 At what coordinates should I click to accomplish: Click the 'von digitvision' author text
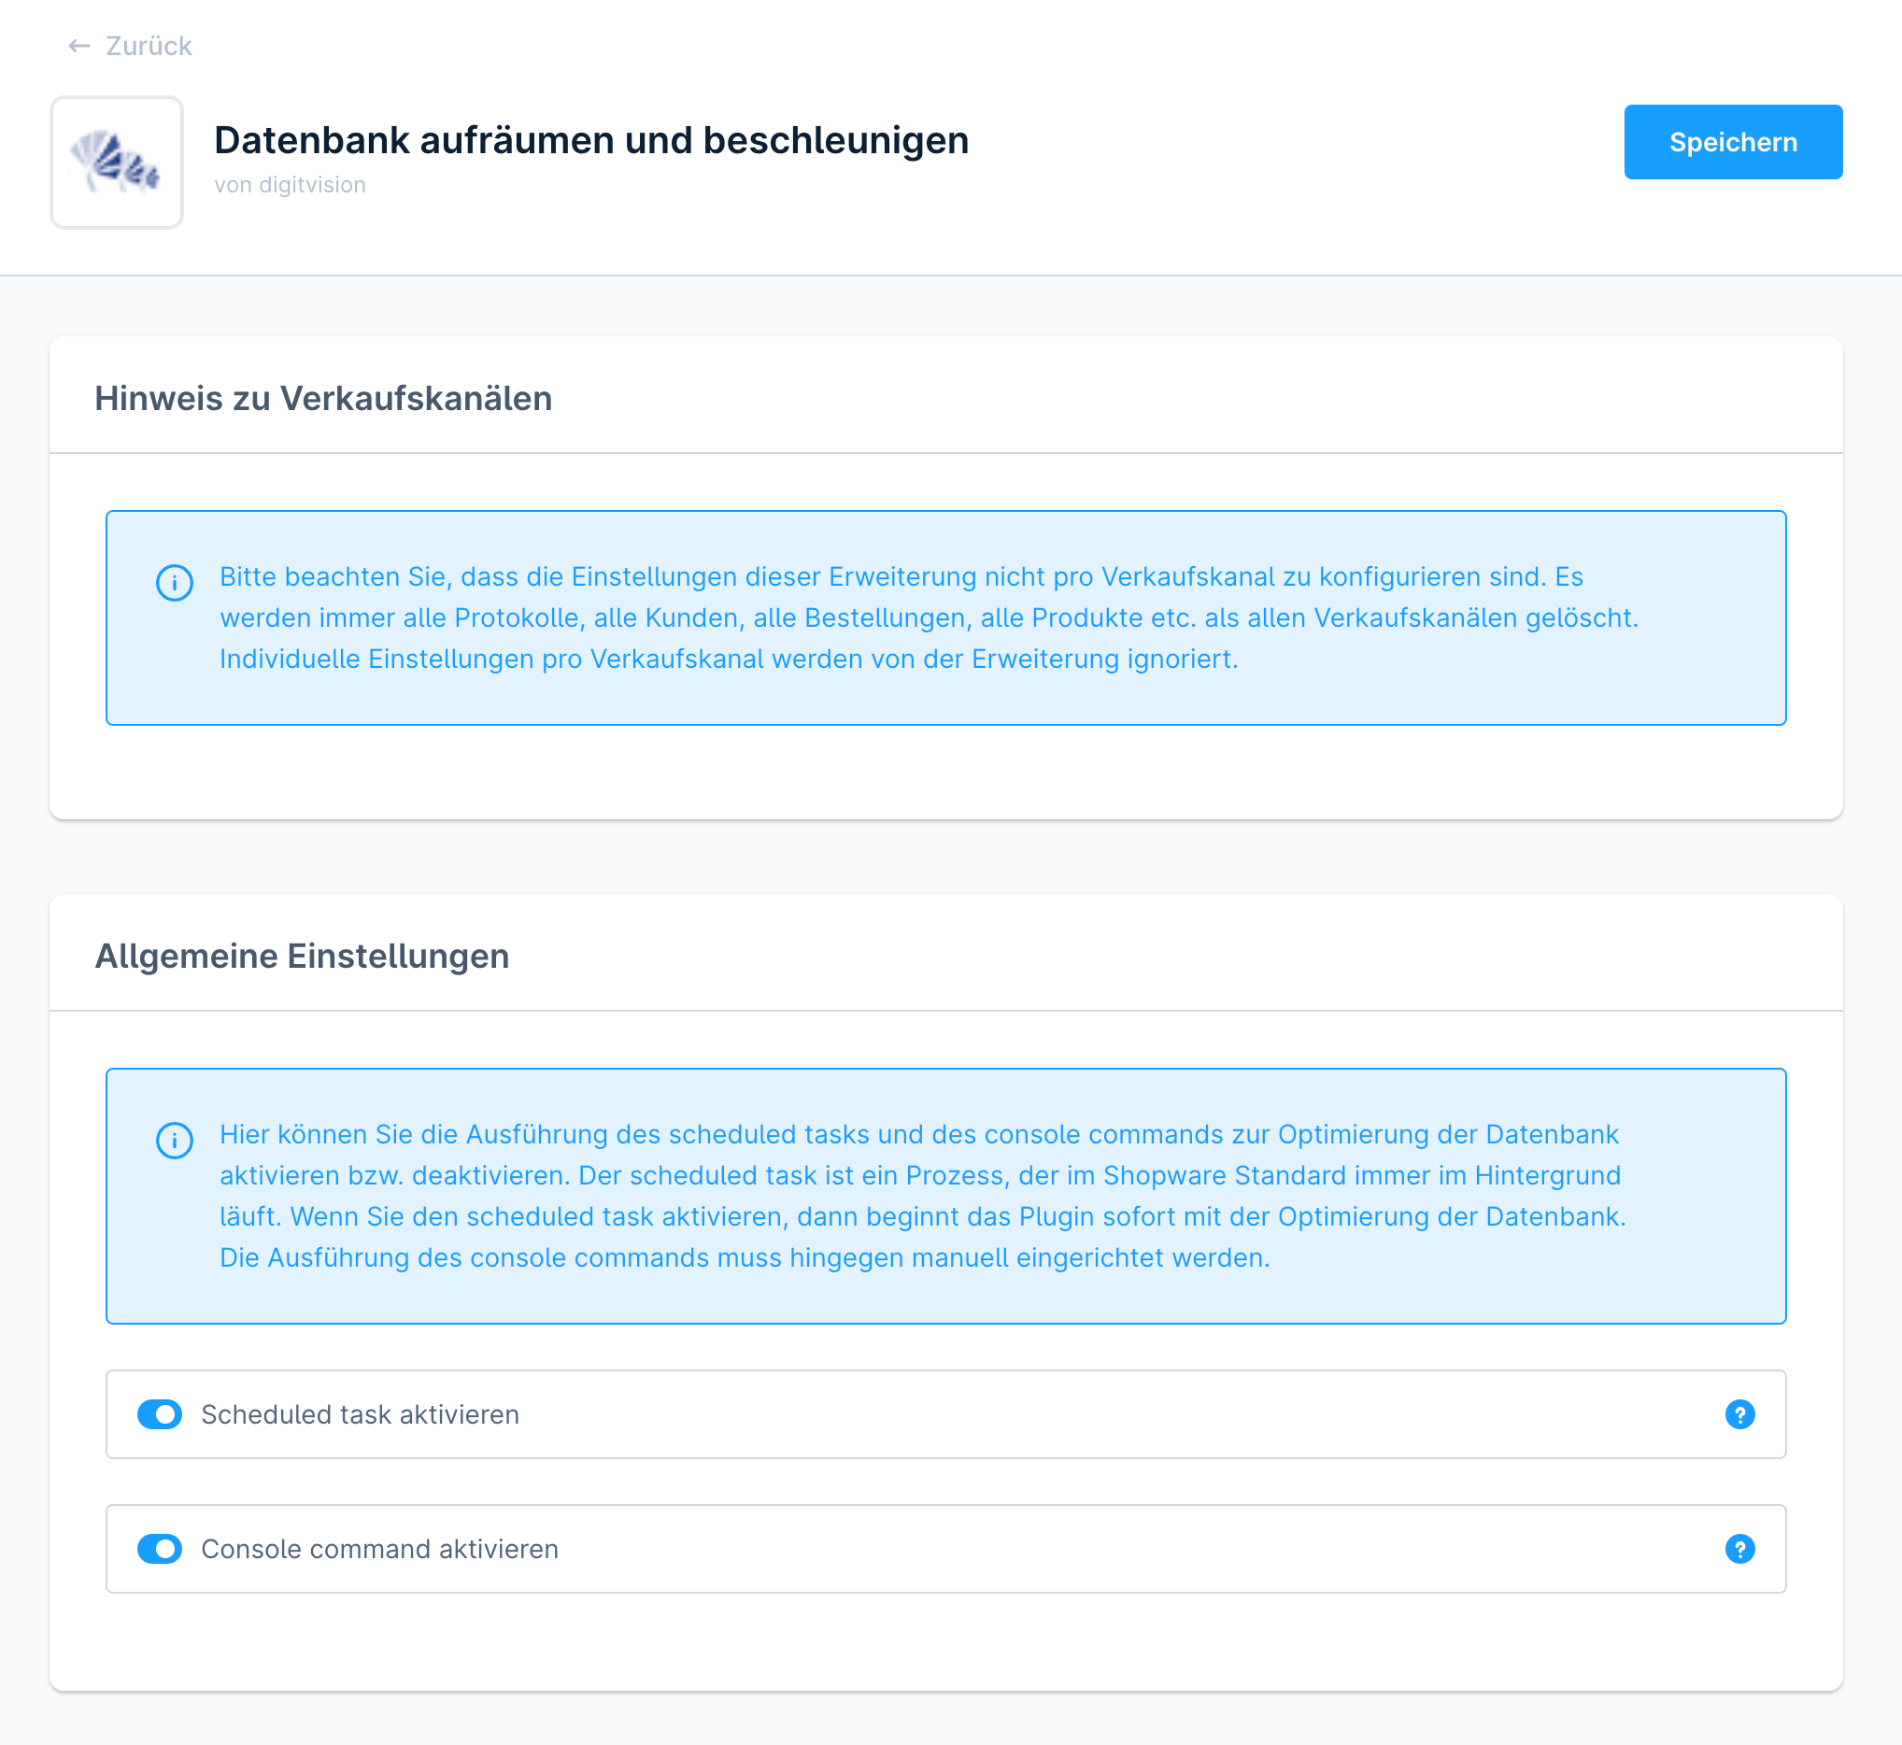pos(290,184)
